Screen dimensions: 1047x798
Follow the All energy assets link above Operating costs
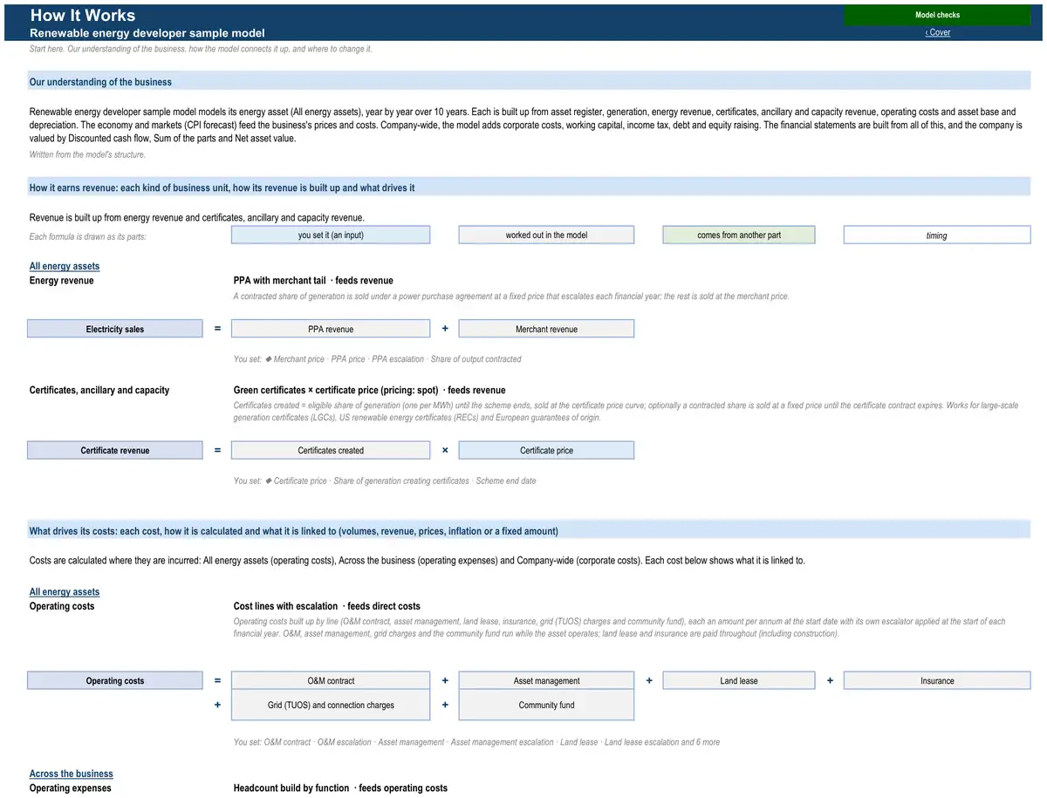pos(65,592)
